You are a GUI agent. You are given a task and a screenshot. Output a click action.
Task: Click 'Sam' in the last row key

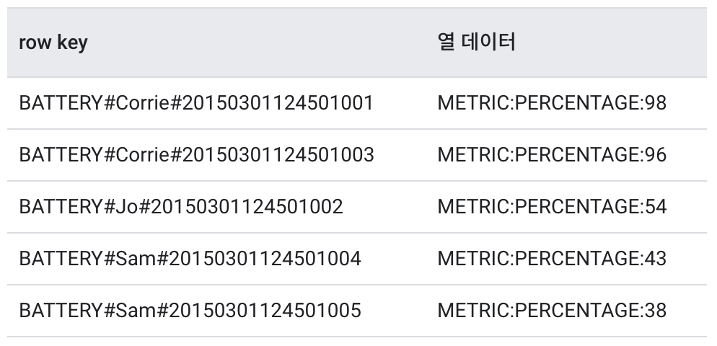pyautogui.click(x=136, y=311)
